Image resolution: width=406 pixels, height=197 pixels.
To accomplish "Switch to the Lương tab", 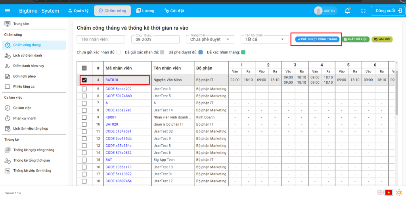I will [x=145, y=11].
